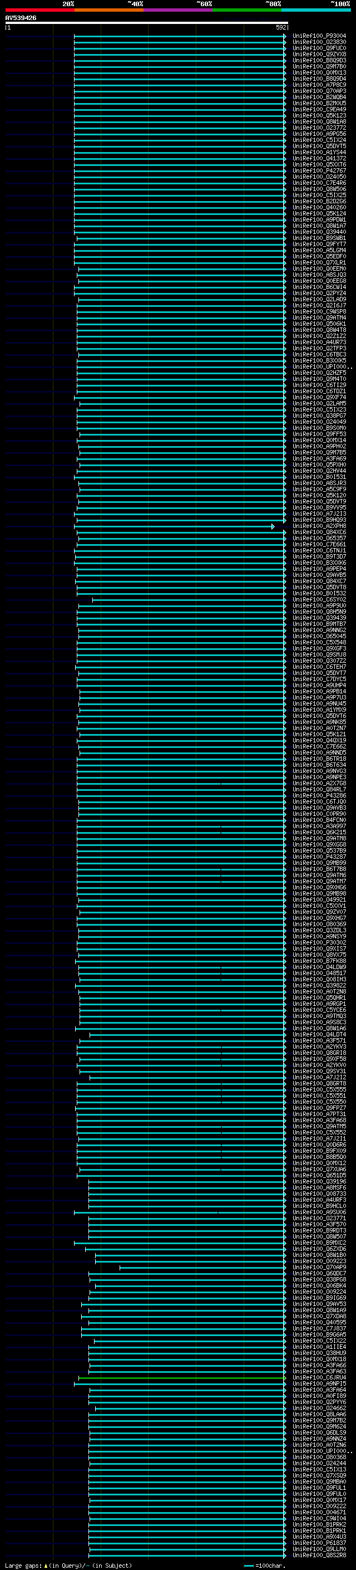The width and height of the screenshot is (356, 1570).
Task: Open hit UniRef100_P93004
Action: pyautogui.click(x=319, y=36)
